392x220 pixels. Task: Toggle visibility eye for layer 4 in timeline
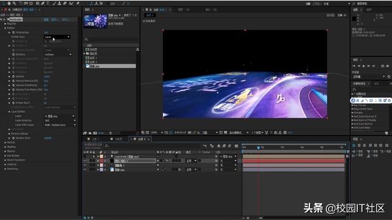(85, 169)
